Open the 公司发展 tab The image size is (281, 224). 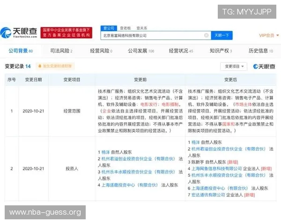coord(141,51)
